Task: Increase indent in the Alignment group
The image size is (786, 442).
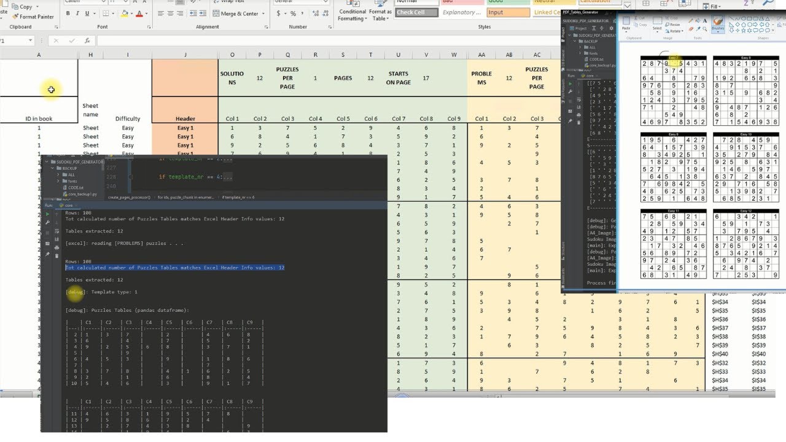Action: click(x=203, y=14)
